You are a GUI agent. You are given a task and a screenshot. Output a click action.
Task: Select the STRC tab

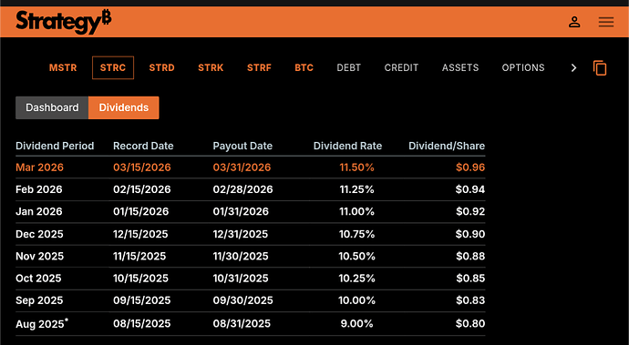click(x=113, y=67)
